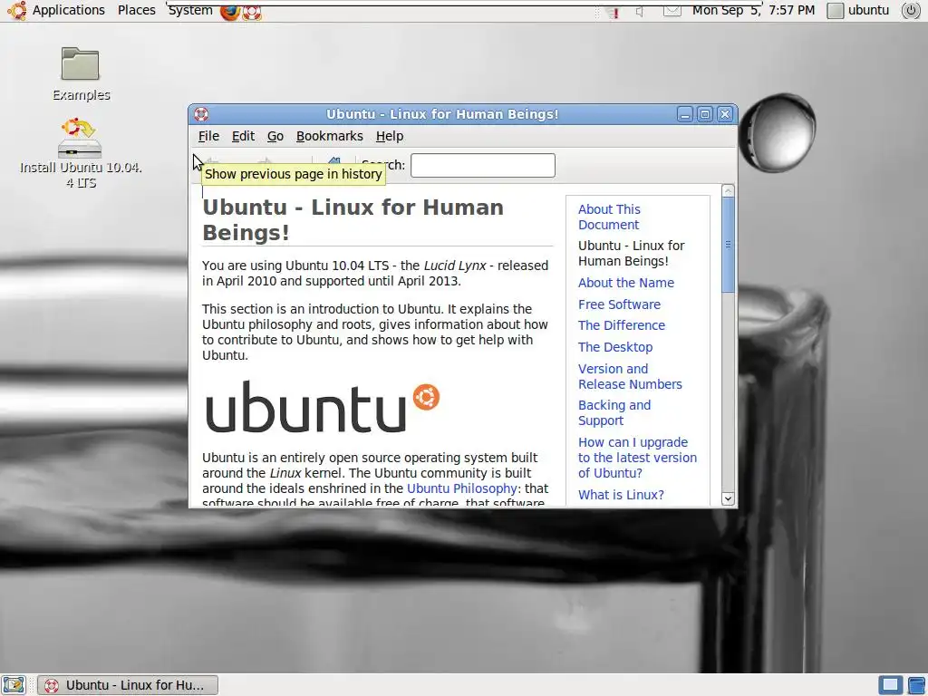Open the About the Name link
Image resolution: width=928 pixels, height=696 pixels.
(625, 283)
